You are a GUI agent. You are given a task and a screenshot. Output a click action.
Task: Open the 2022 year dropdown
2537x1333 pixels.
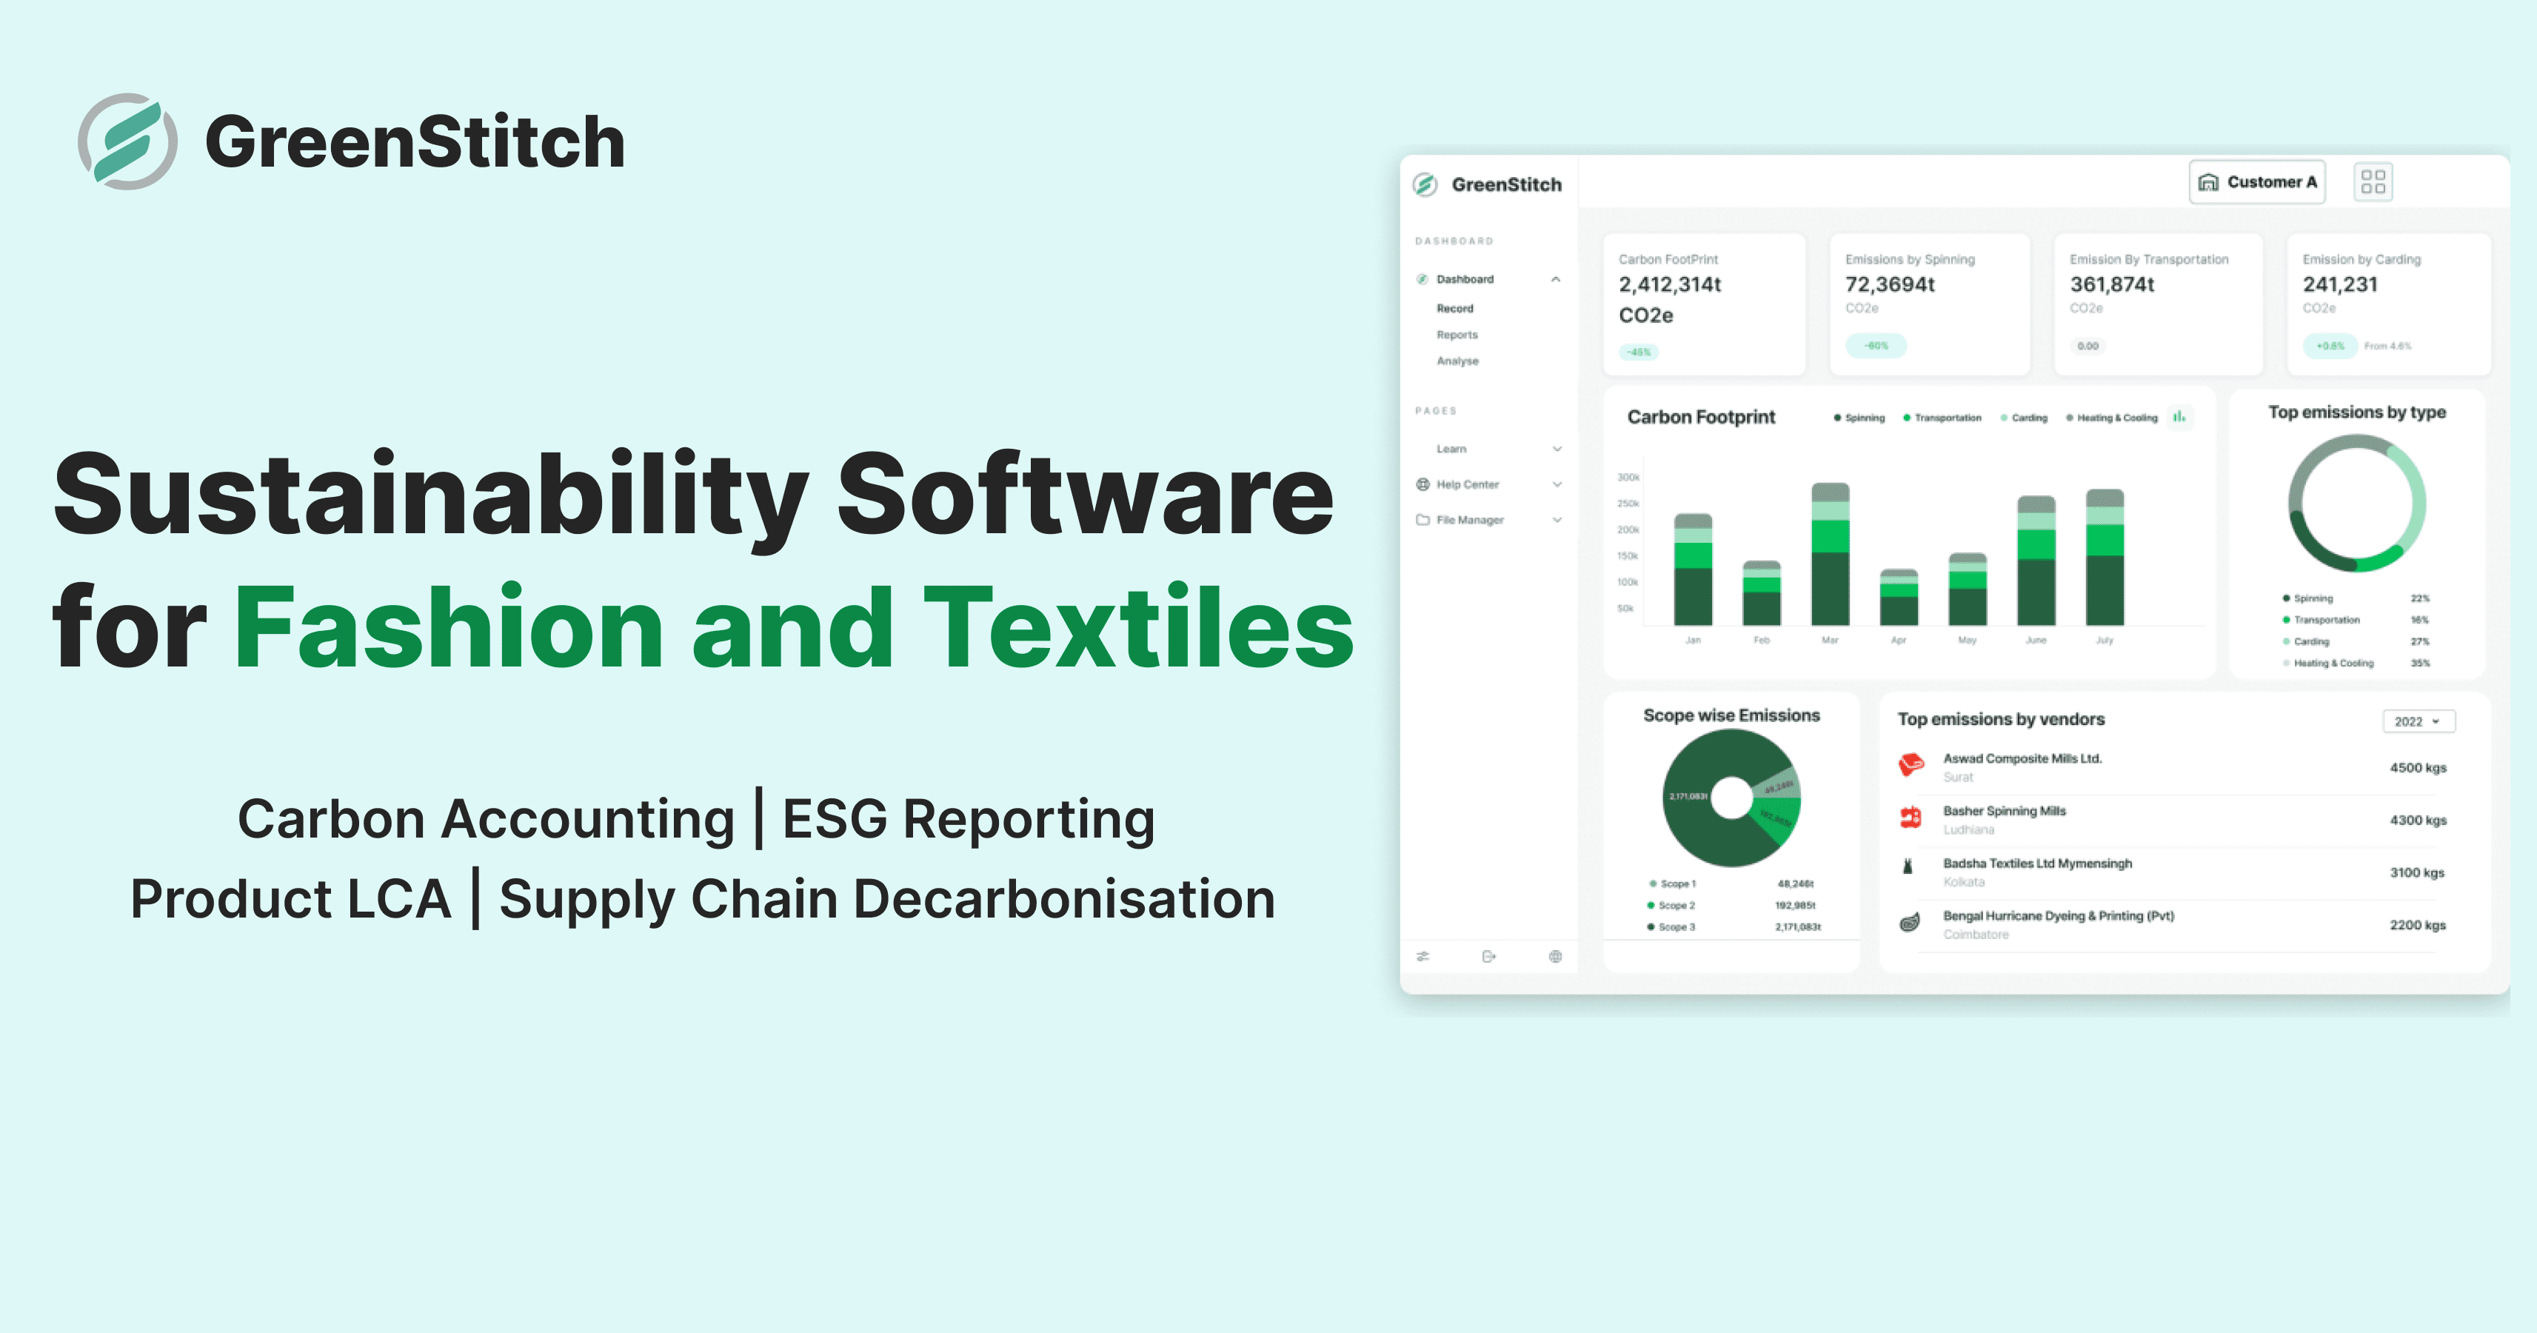click(x=2418, y=721)
